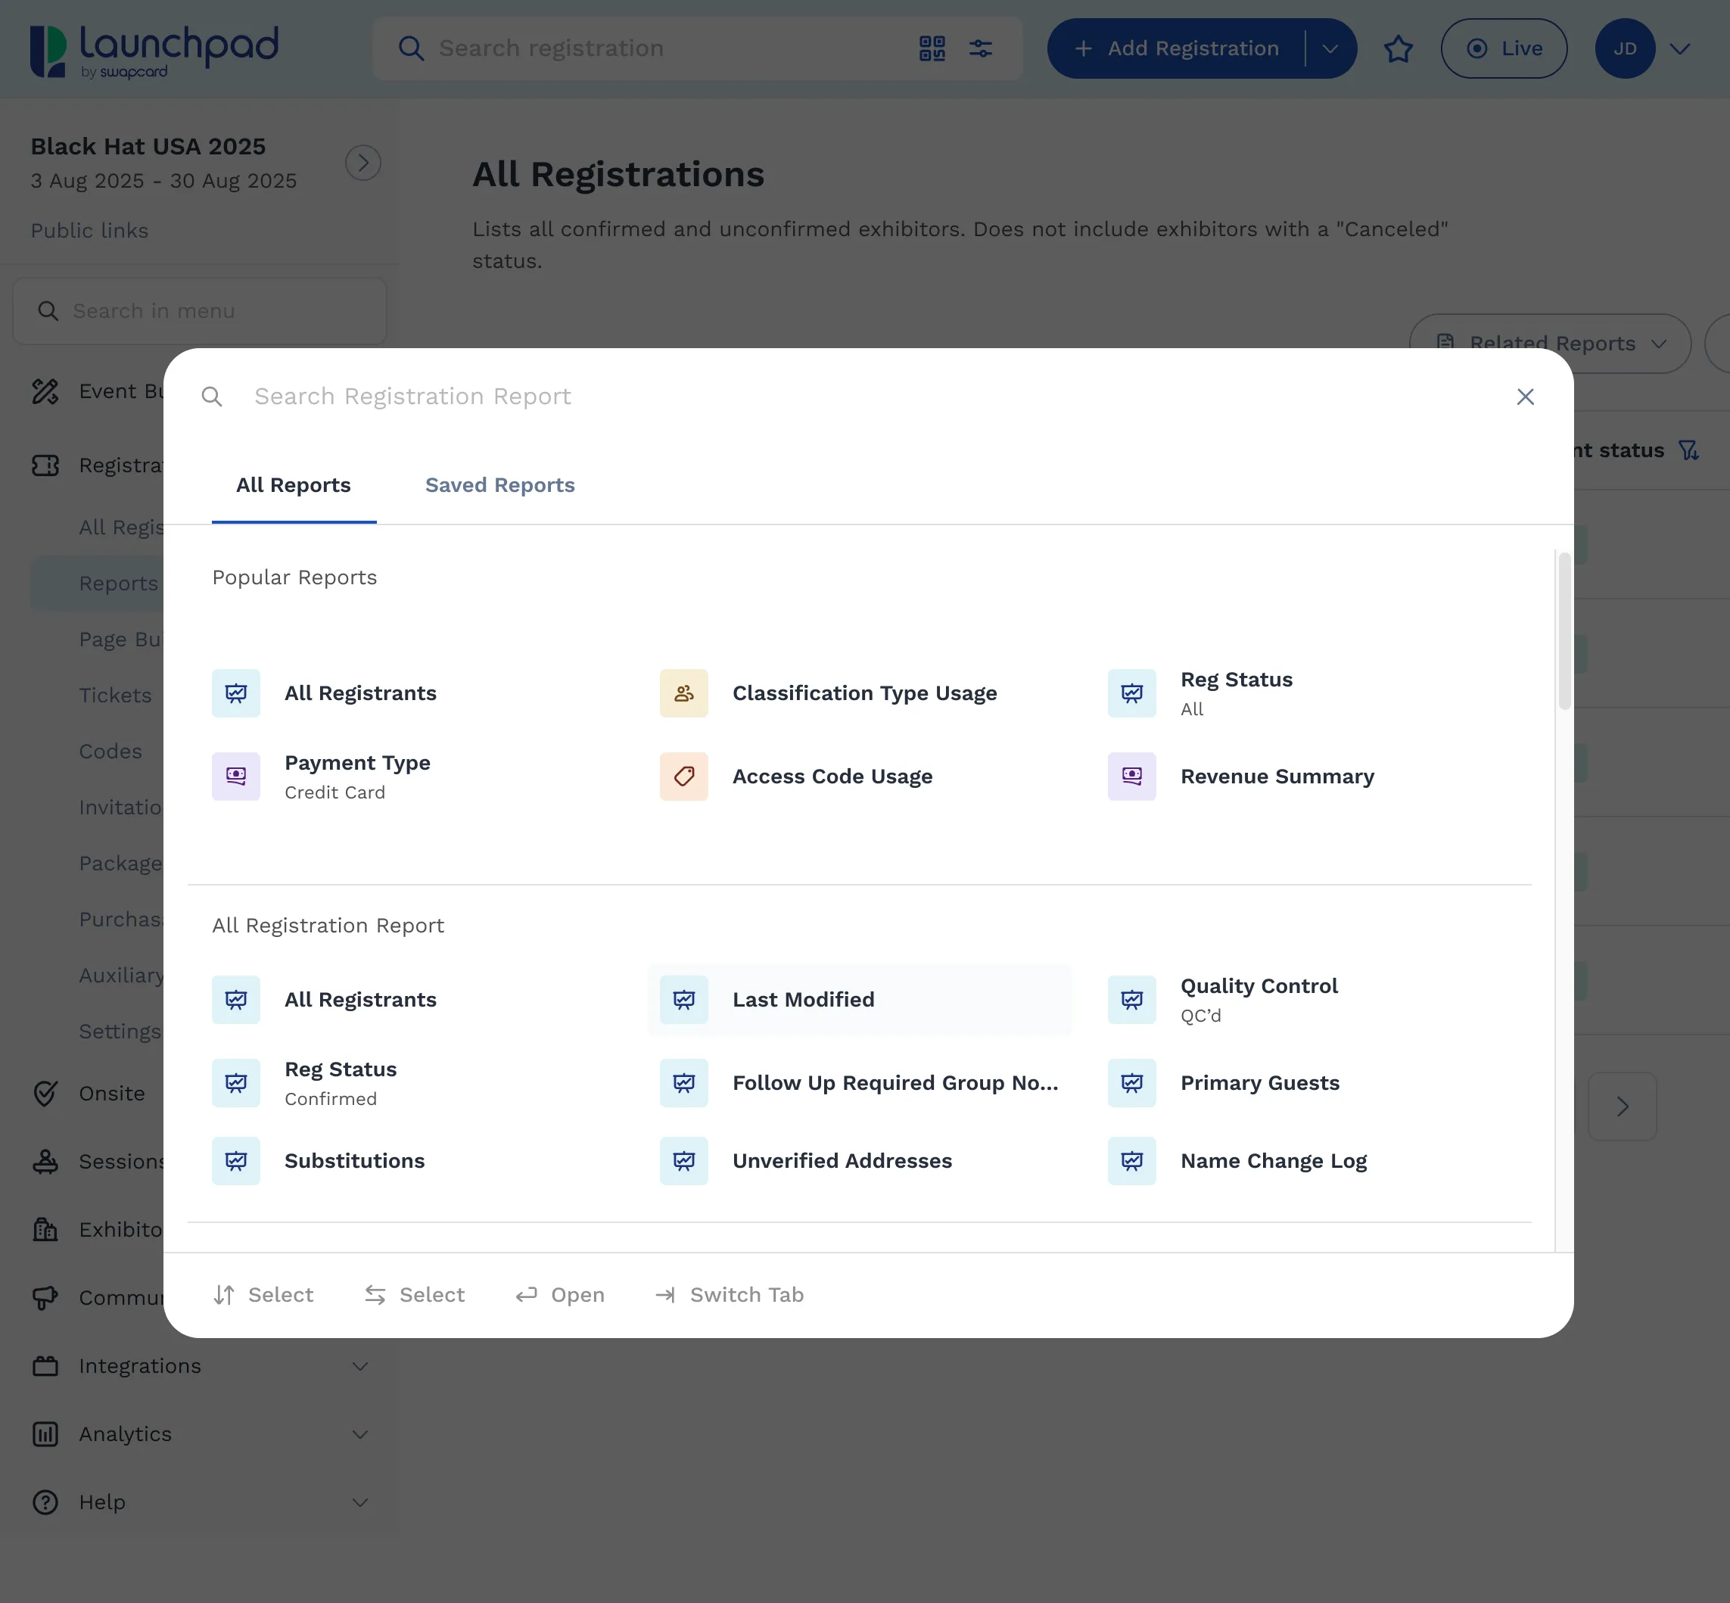Click the Sessions sidebar icon
Viewport: 1730px width, 1603px height.
(45, 1162)
